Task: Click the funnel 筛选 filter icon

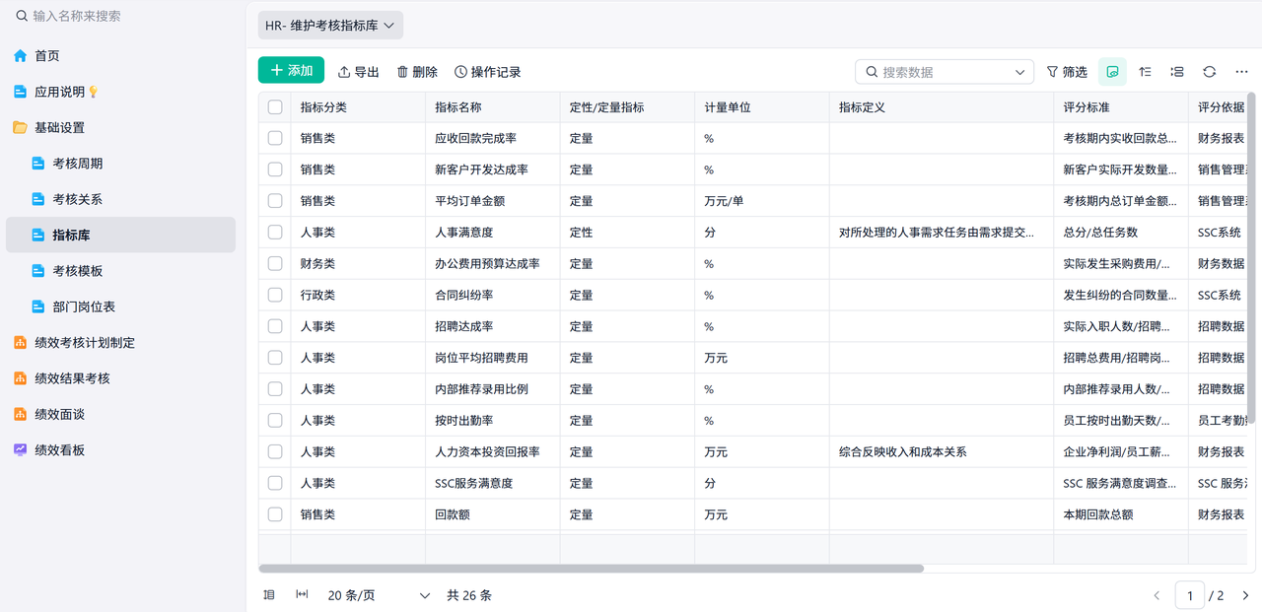Action: [x=1052, y=72]
